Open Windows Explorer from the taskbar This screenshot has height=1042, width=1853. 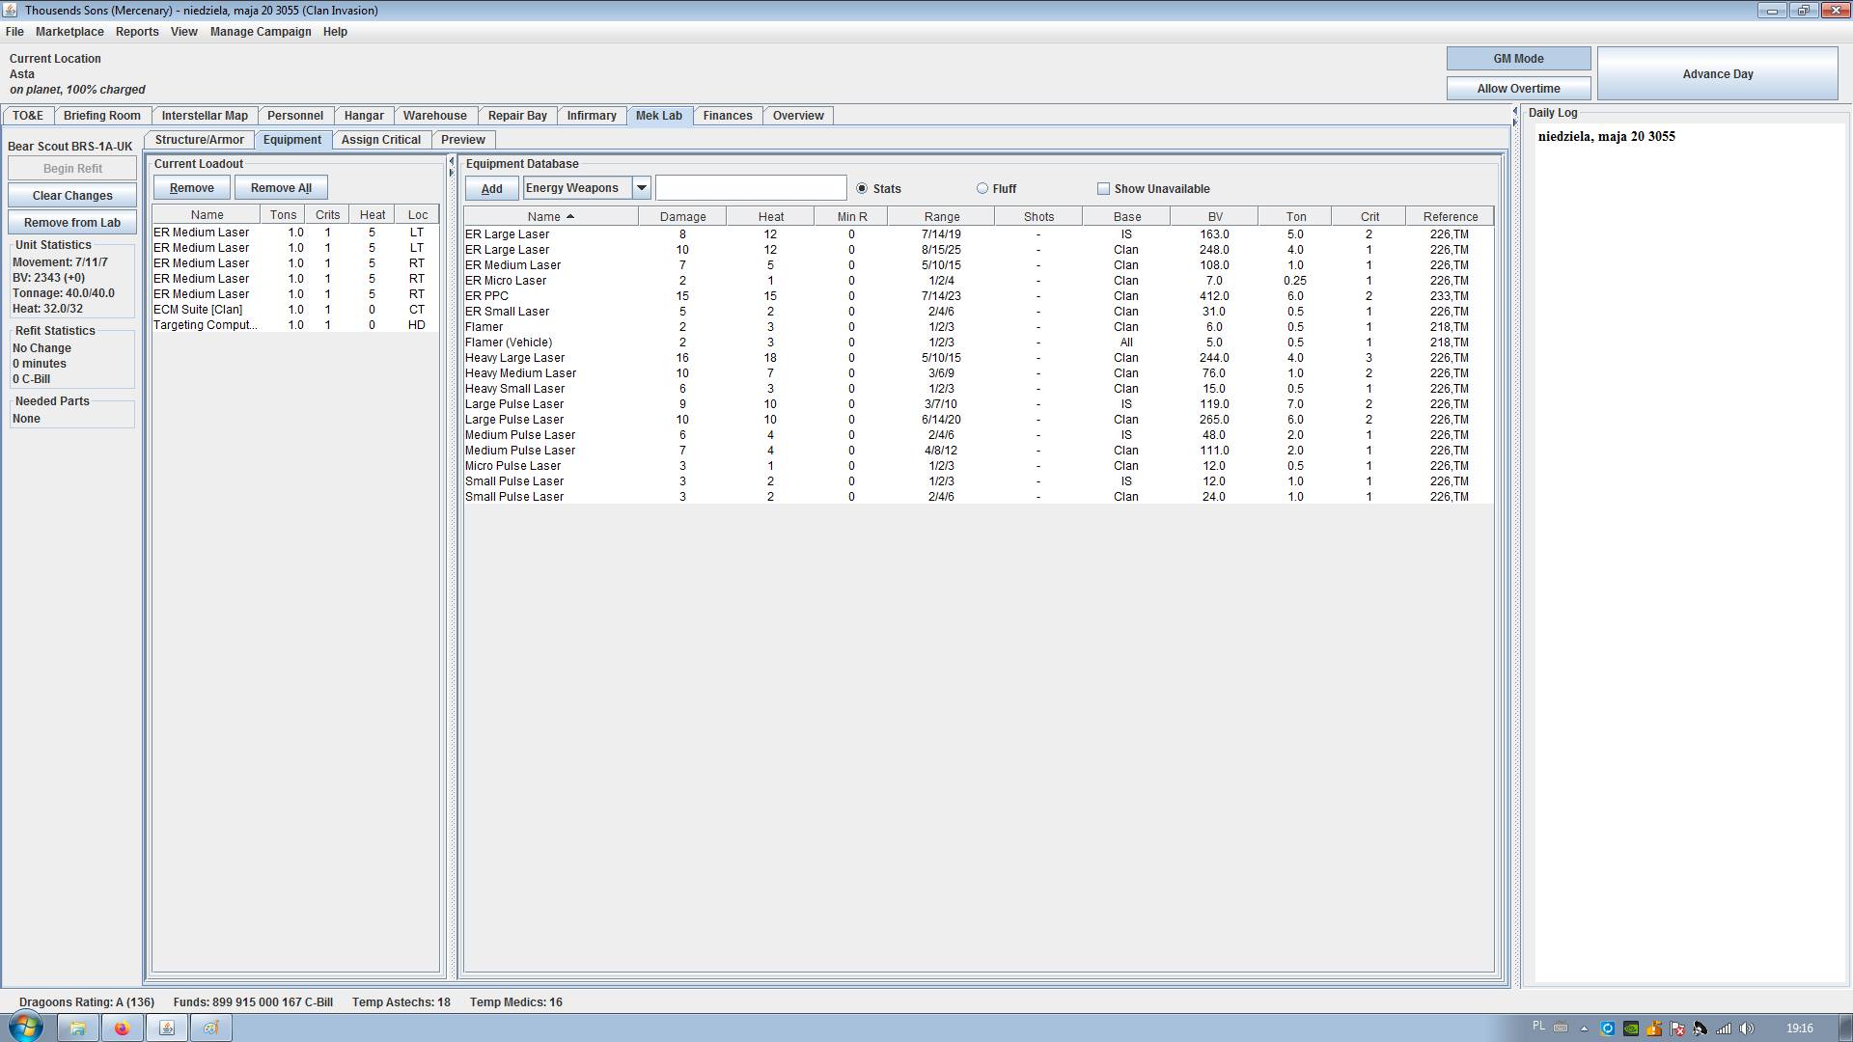coord(78,1028)
